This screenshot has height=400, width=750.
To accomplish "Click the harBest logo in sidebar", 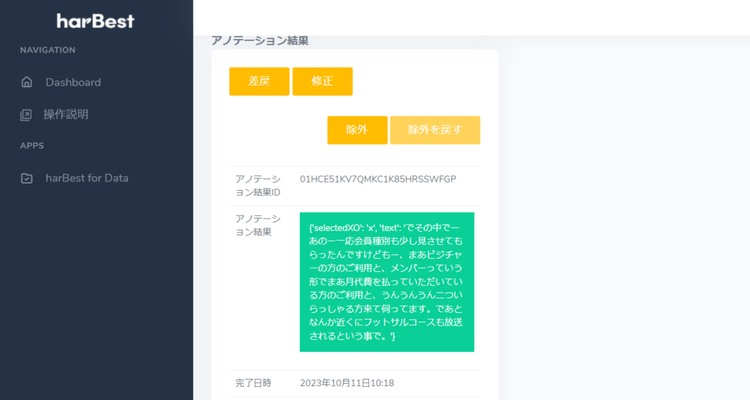I will tap(96, 21).
